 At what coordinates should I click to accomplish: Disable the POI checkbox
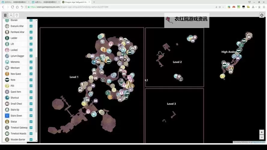31,86
